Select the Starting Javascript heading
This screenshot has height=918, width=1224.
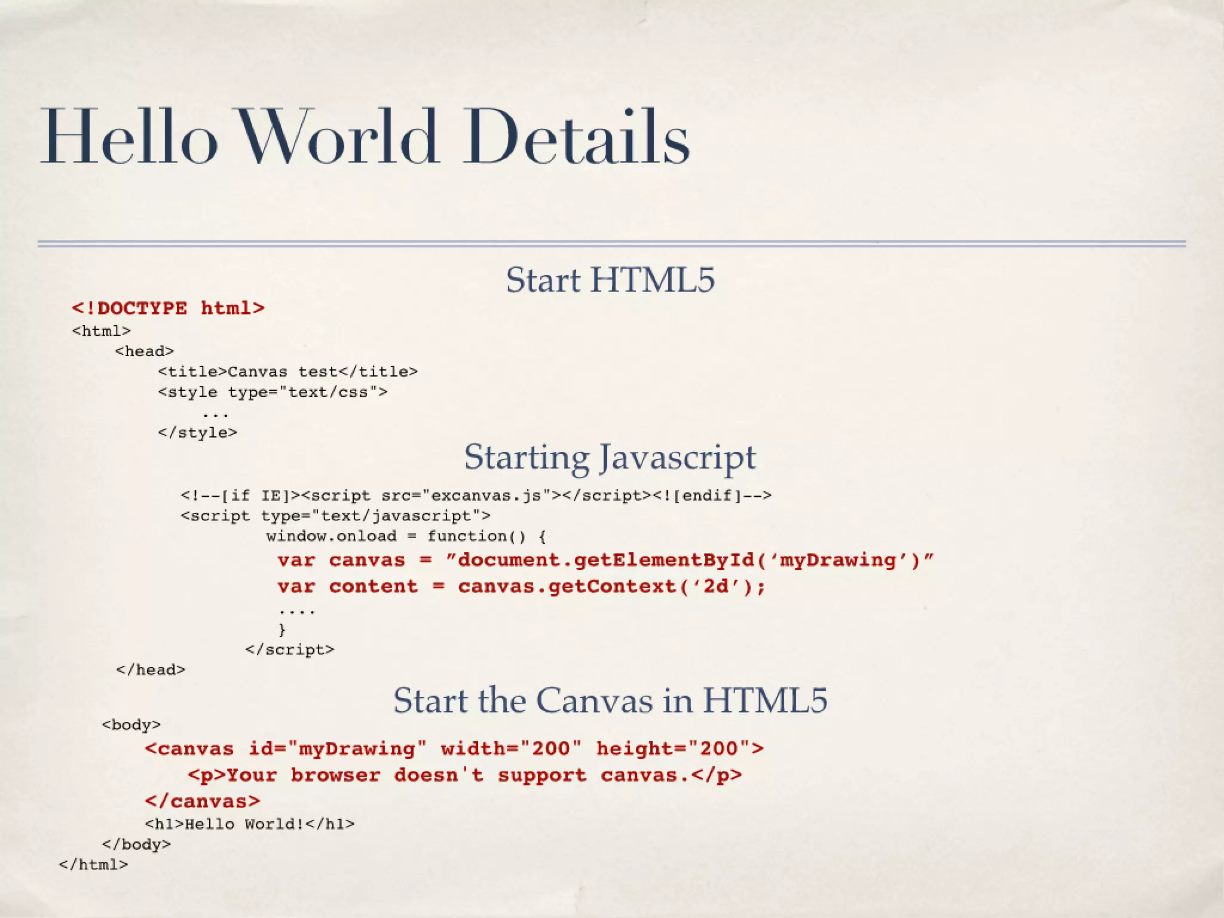tap(610, 458)
